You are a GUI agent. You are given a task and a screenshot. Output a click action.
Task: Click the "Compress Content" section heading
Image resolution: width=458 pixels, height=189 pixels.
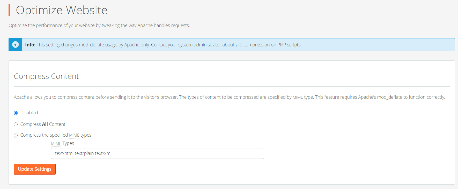coord(46,76)
